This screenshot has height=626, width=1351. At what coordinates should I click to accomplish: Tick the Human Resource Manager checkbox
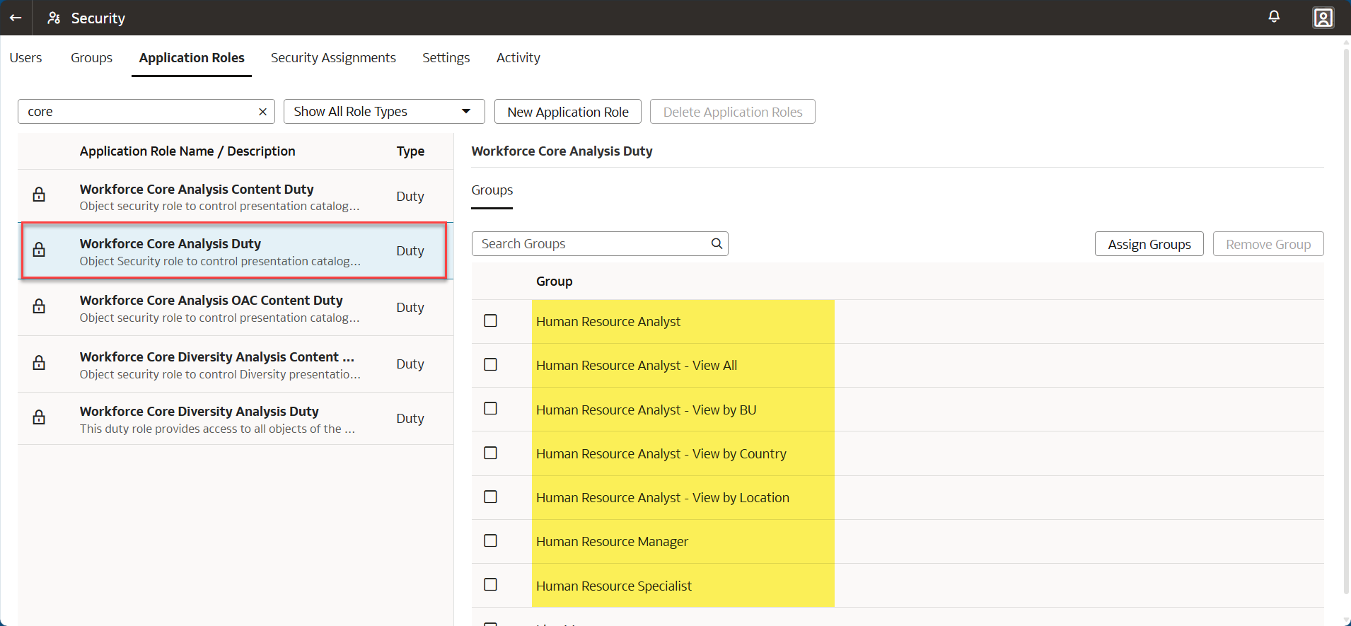[490, 541]
